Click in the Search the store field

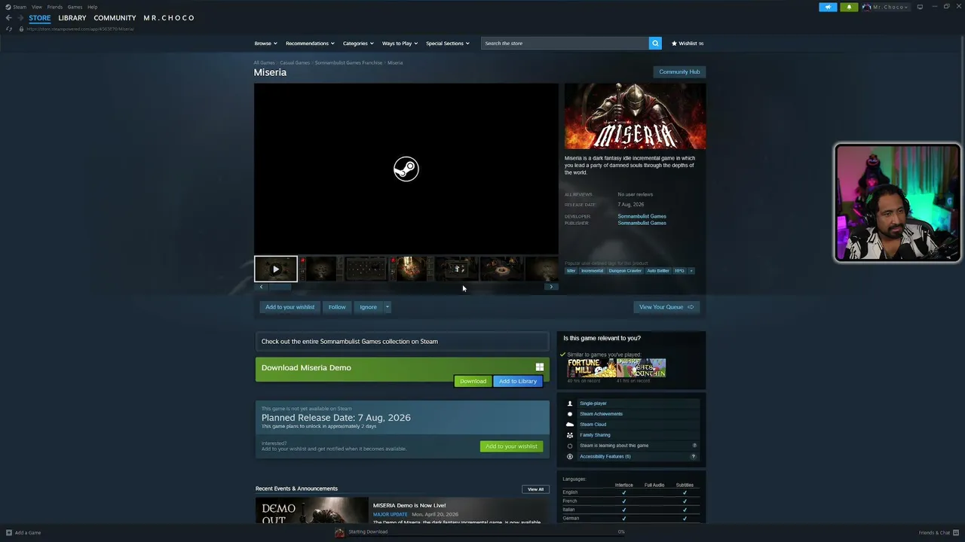[565, 43]
